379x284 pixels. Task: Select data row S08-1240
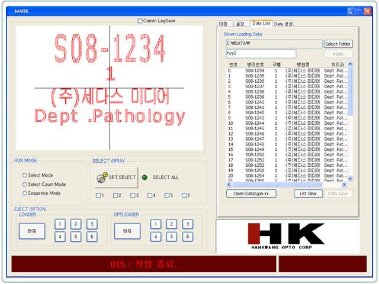(x=287, y=102)
